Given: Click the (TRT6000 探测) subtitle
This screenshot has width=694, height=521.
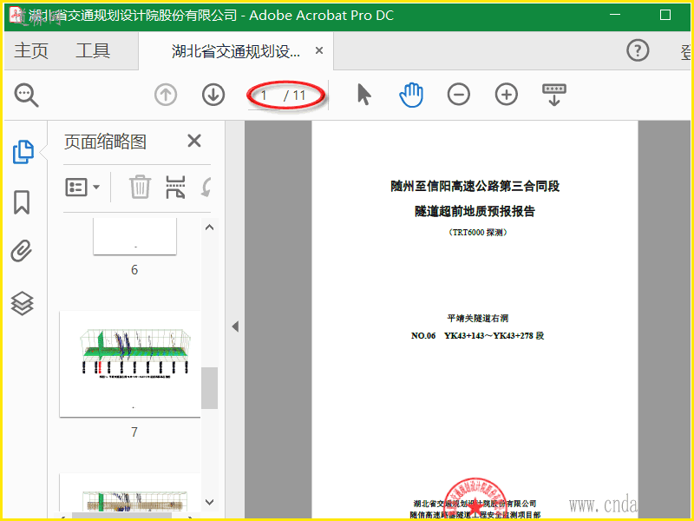Looking at the screenshot, I should click(477, 232).
